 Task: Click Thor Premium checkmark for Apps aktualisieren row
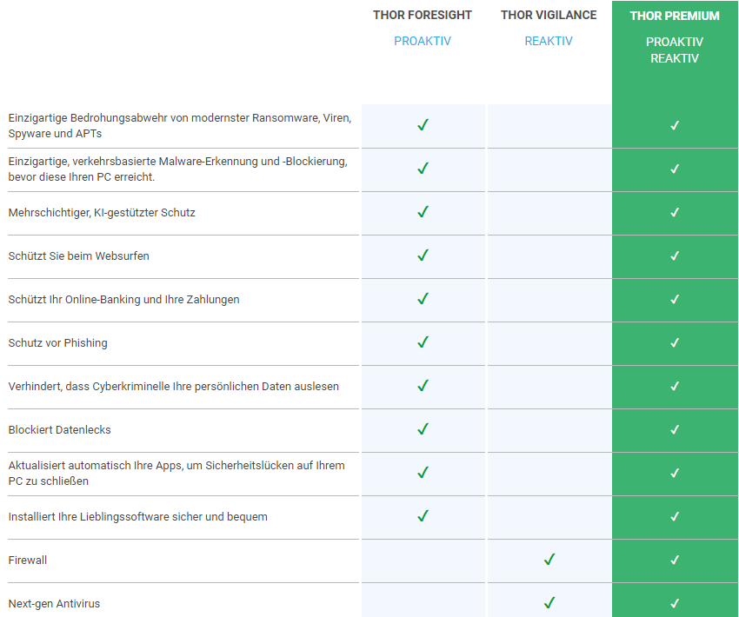pyautogui.click(x=675, y=473)
